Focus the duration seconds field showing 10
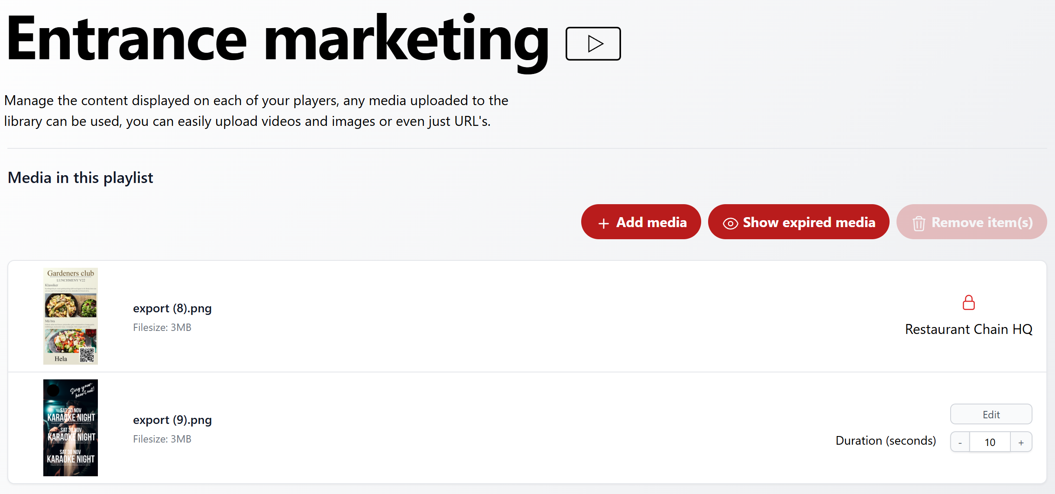Screen dimensions: 1055x494 click(990, 442)
